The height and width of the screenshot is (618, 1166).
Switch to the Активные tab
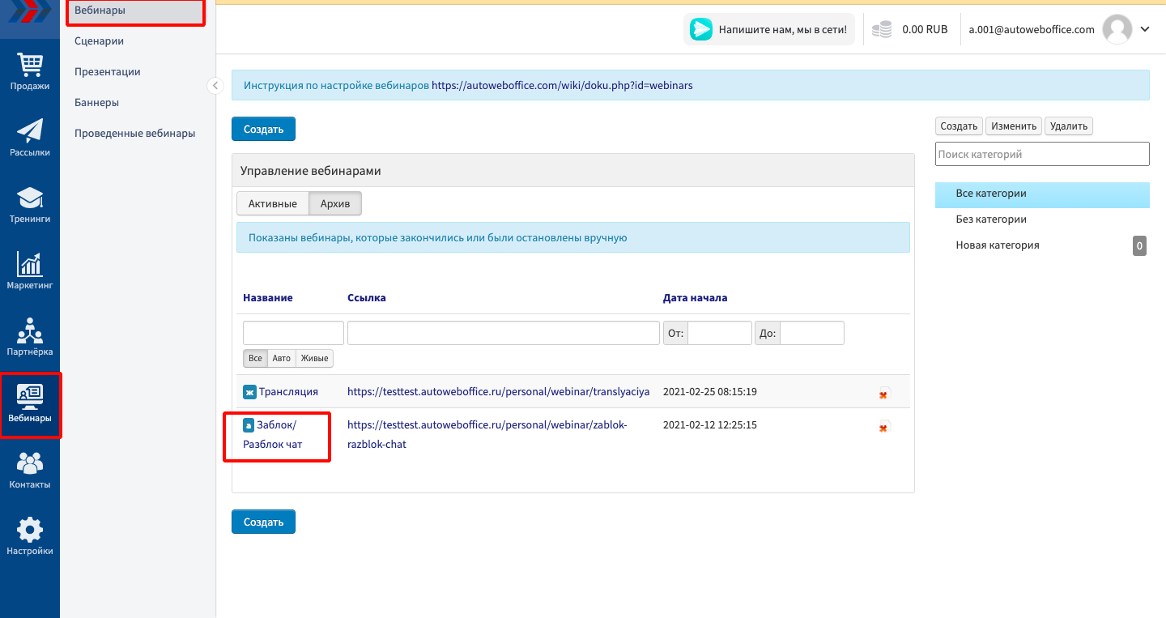coord(272,204)
